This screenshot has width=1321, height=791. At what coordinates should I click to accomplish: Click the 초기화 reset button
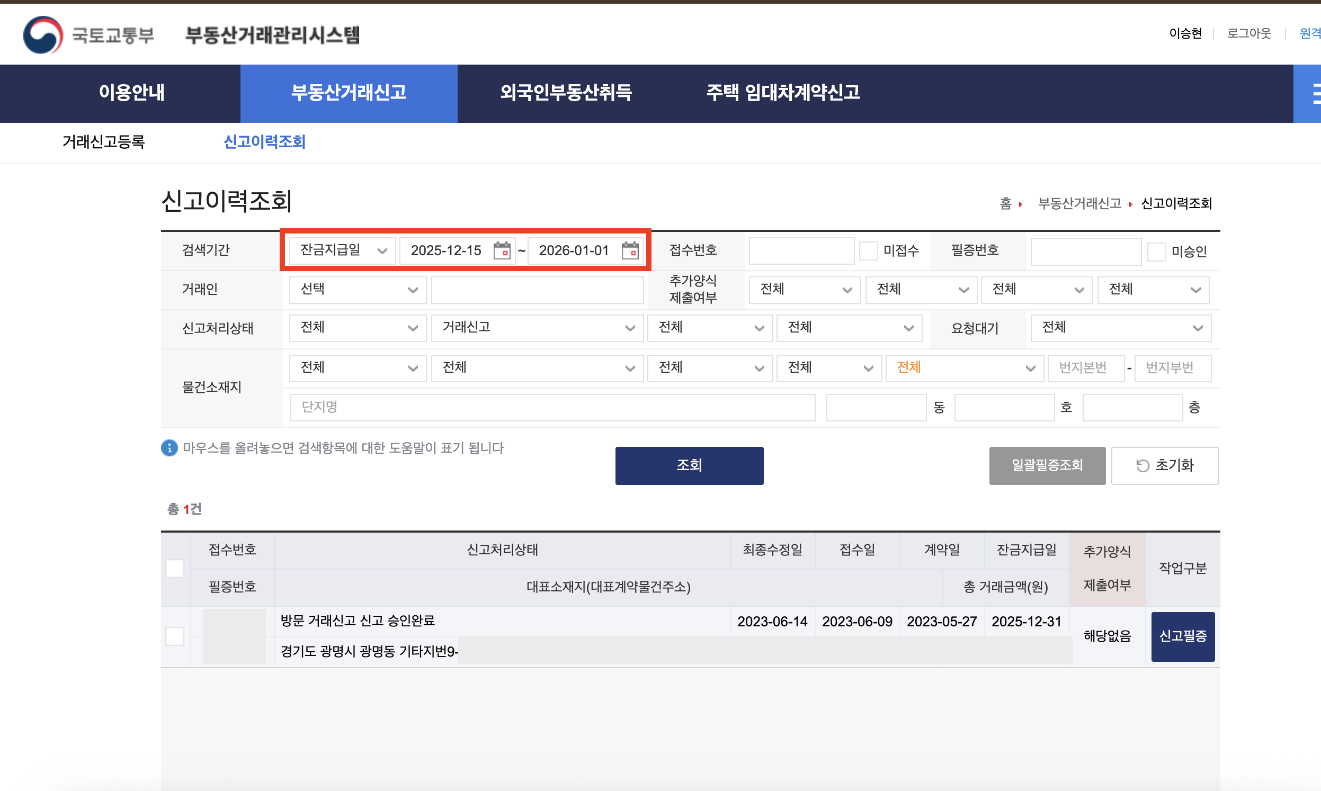click(1164, 465)
